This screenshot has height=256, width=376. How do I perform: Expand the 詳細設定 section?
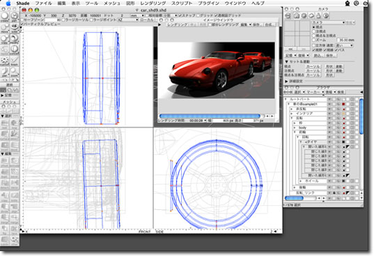coord(287,81)
